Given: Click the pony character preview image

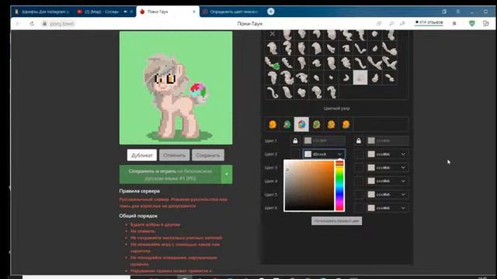Looking at the screenshot, I should click(176, 88).
